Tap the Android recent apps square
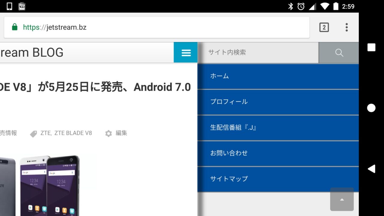The width and height of the screenshot is (384, 216). pyautogui.click(x=371, y=47)
